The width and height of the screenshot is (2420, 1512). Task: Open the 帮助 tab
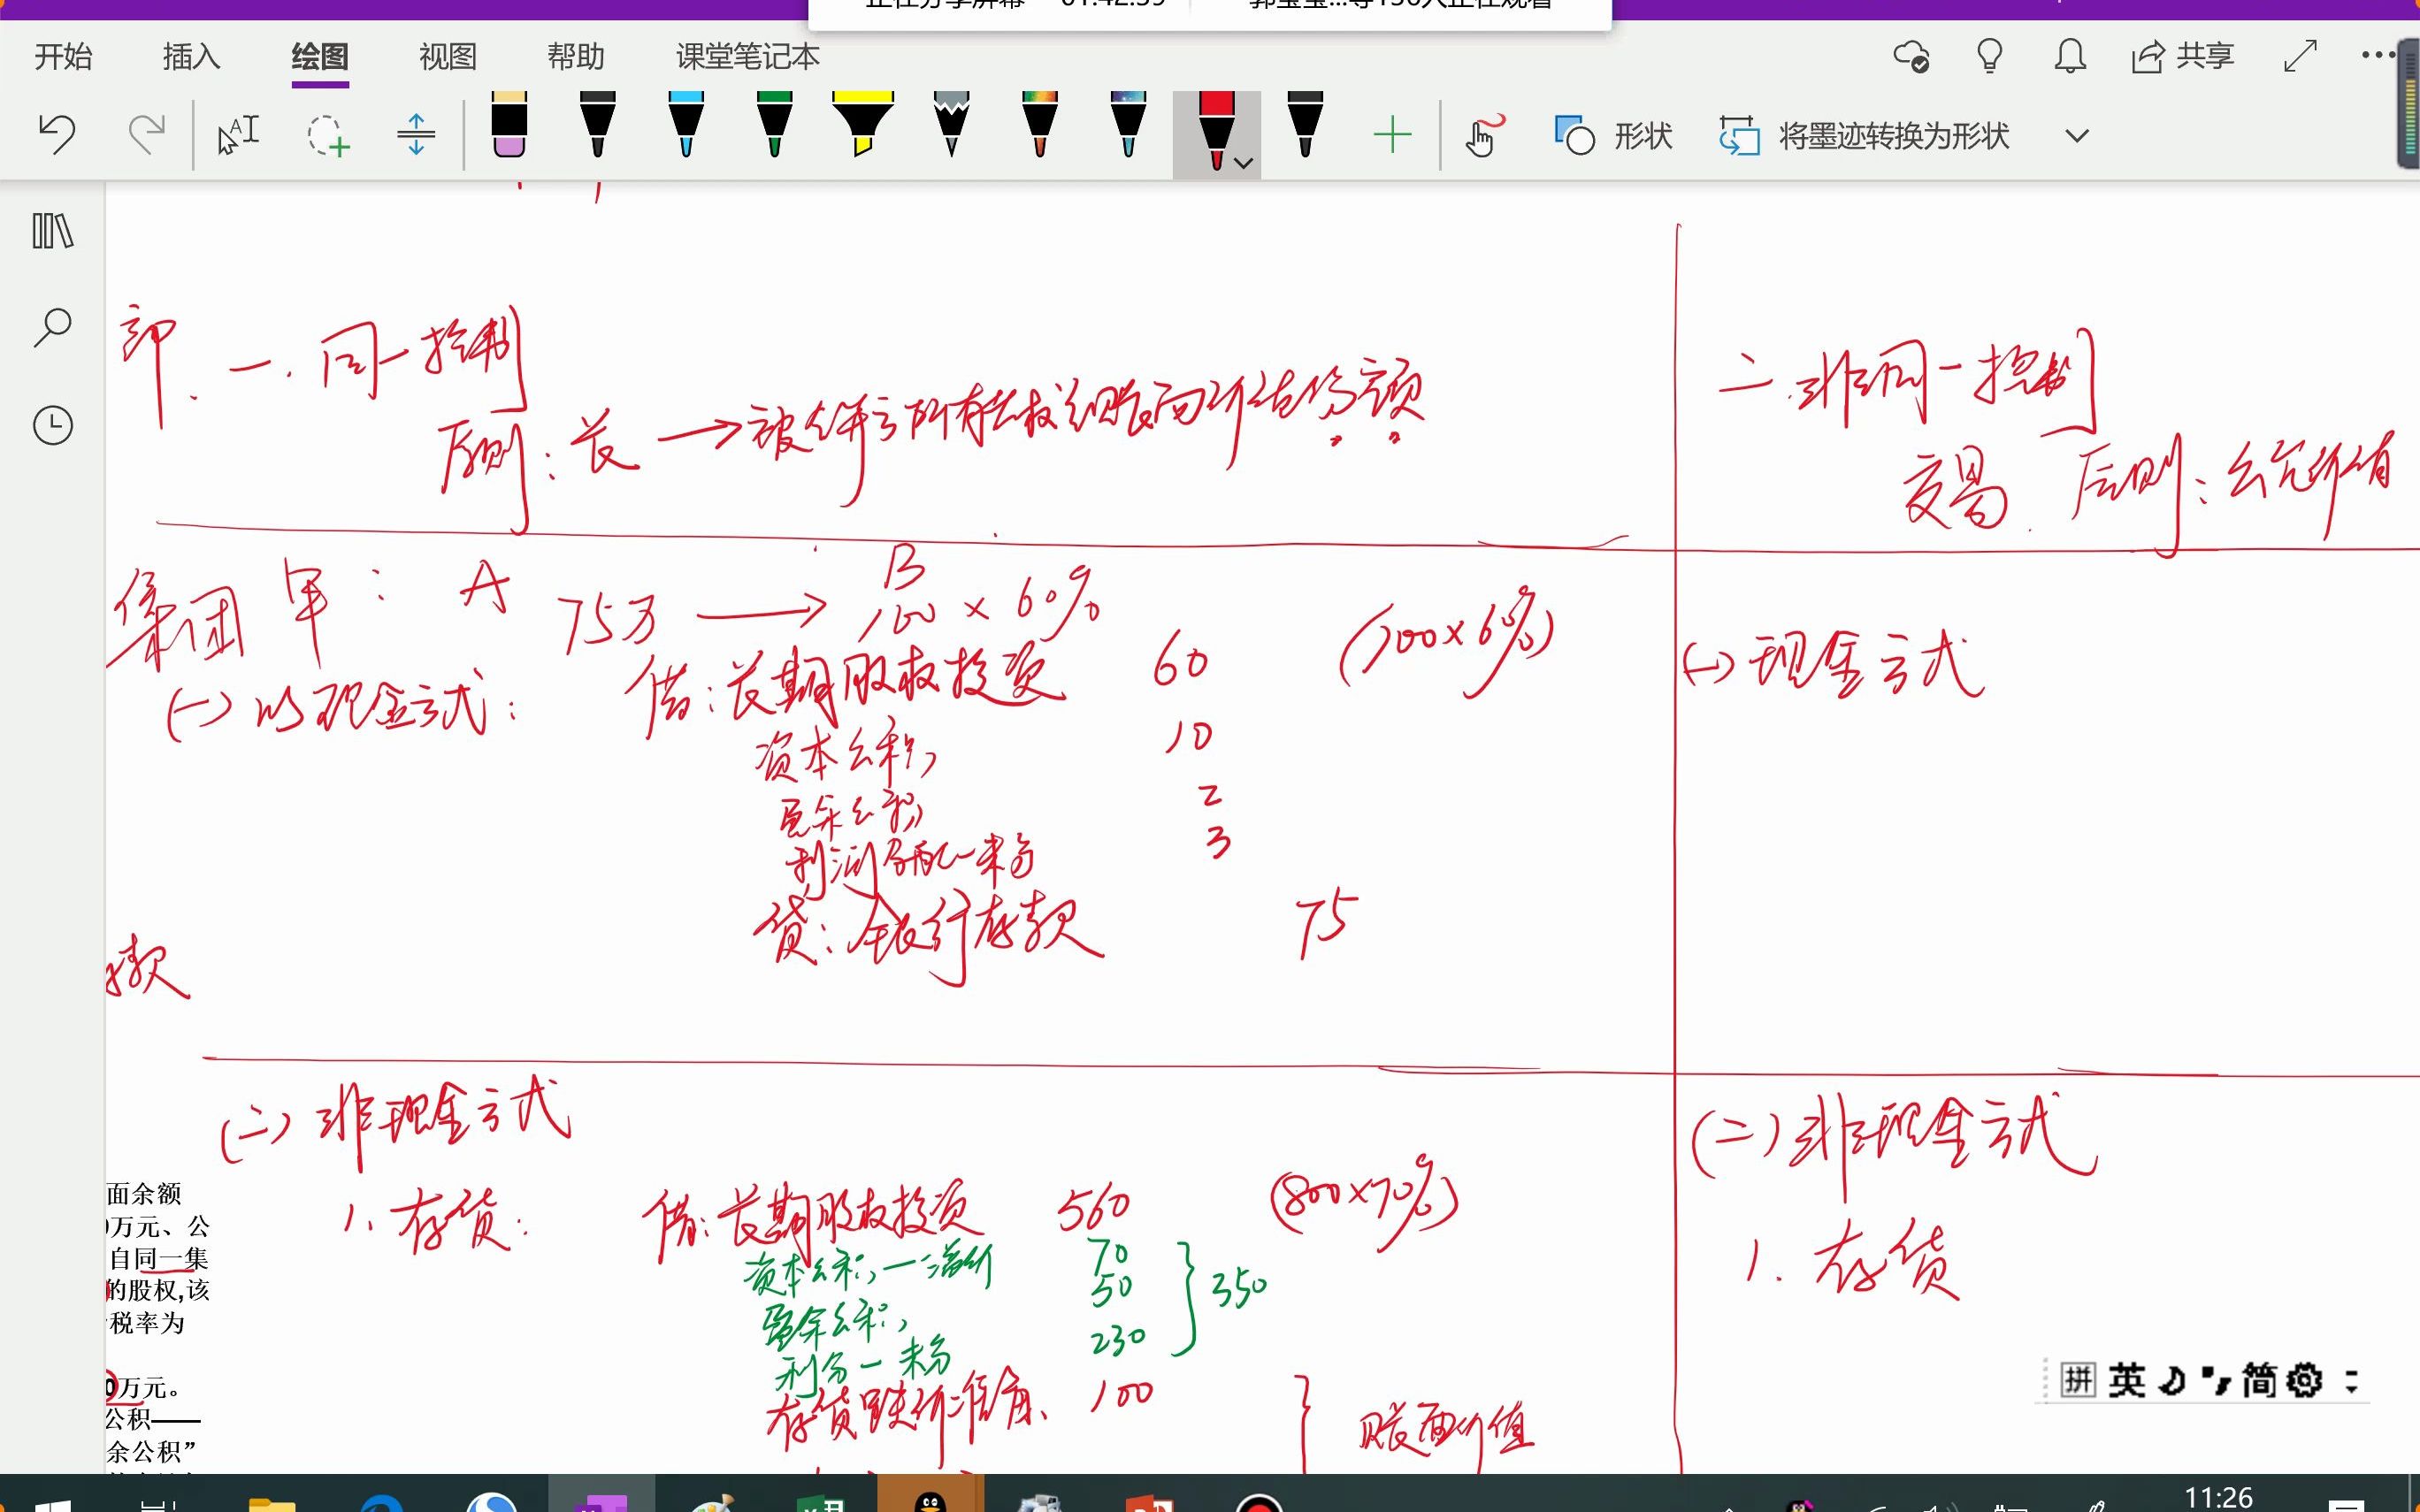coord(576,56)
